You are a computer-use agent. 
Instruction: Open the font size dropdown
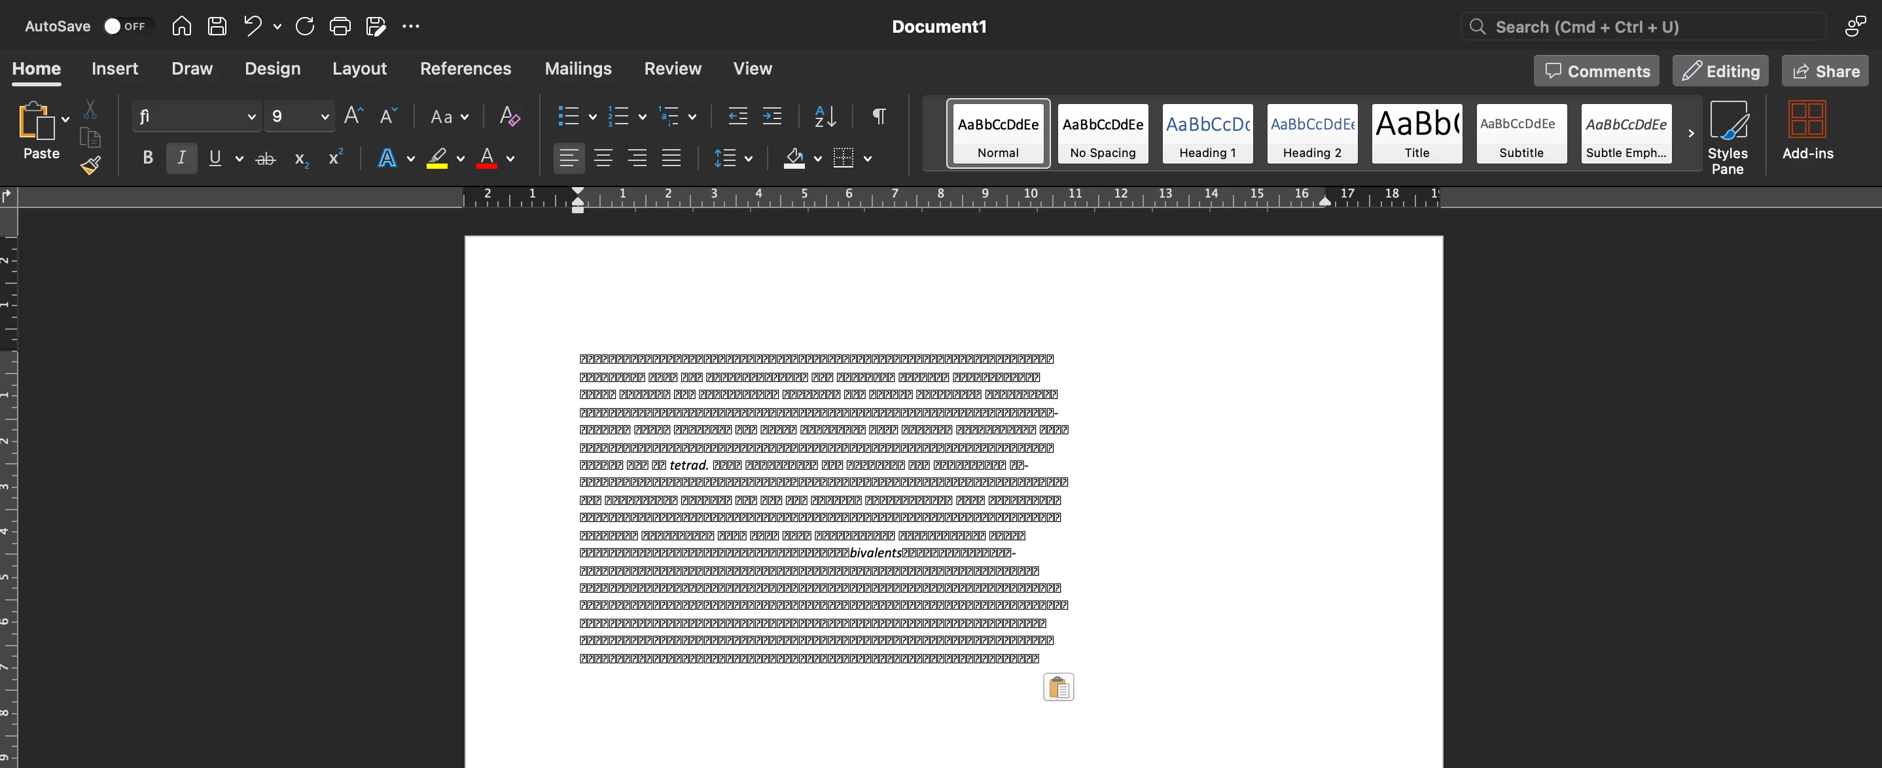[325, 117]
